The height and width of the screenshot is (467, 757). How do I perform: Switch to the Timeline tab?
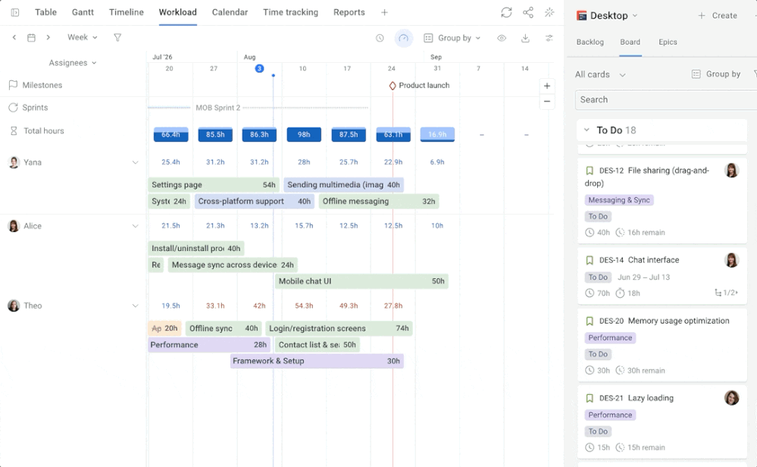pos(126,12)
